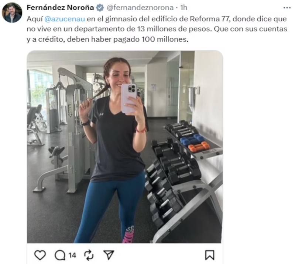Open the @azucenau mention link
Image resolution: width=298 pixels, height=264 pixels.
coord(65,19)
